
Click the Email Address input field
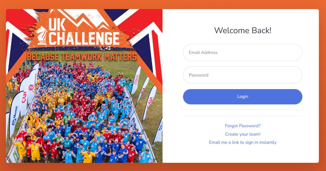[242, 52]
